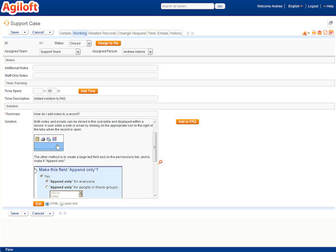The width and height of the screenshot is (336, 252).
Task: Click the email envelope icon in toolbar
Action: [x=319, y=33]
